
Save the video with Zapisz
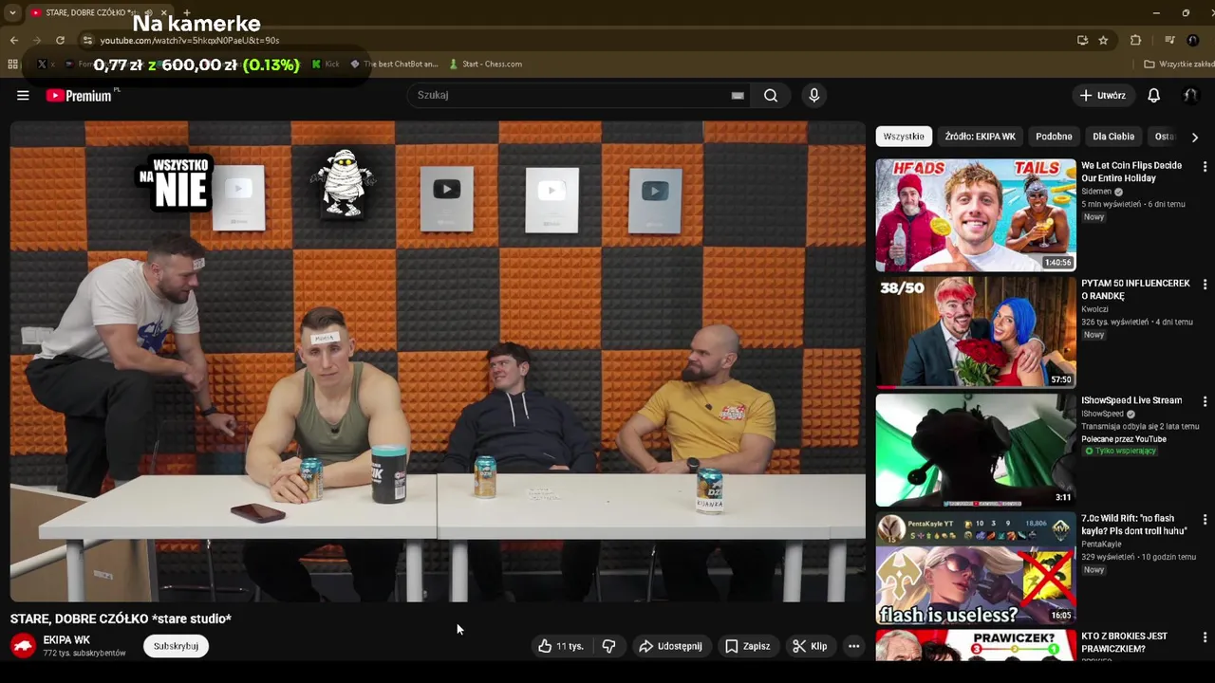click(747, 646)
